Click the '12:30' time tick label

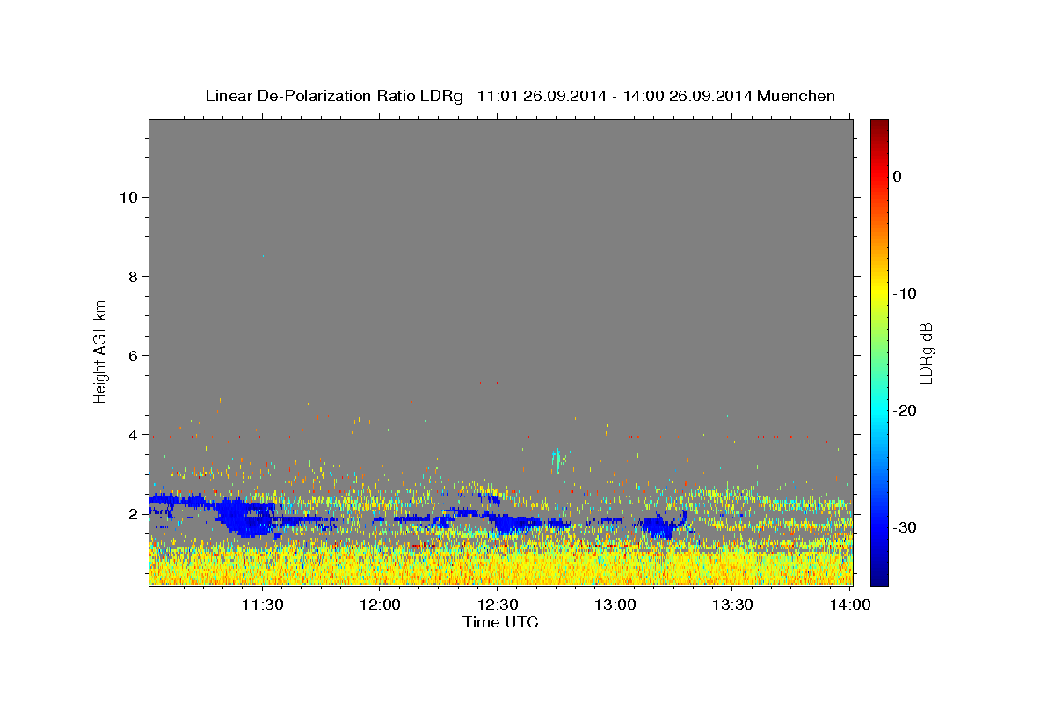point(498,605)
